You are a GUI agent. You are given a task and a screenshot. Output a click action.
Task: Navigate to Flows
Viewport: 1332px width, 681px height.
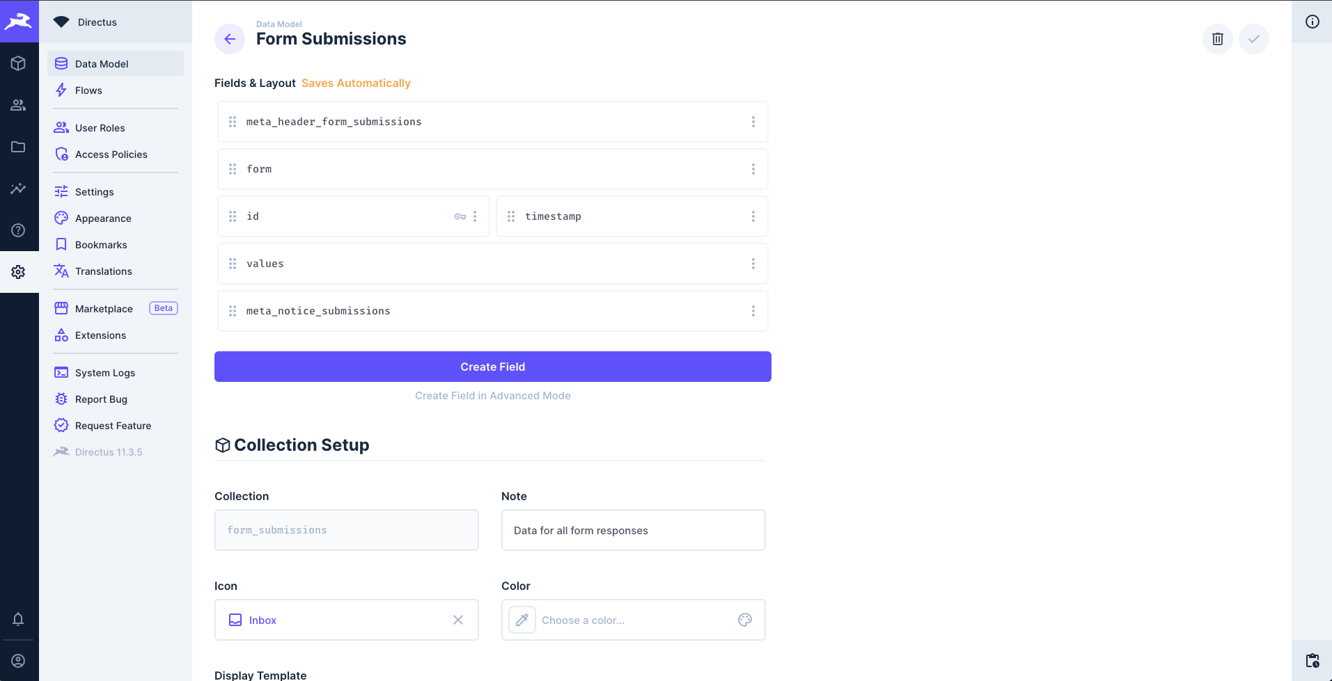88,90
